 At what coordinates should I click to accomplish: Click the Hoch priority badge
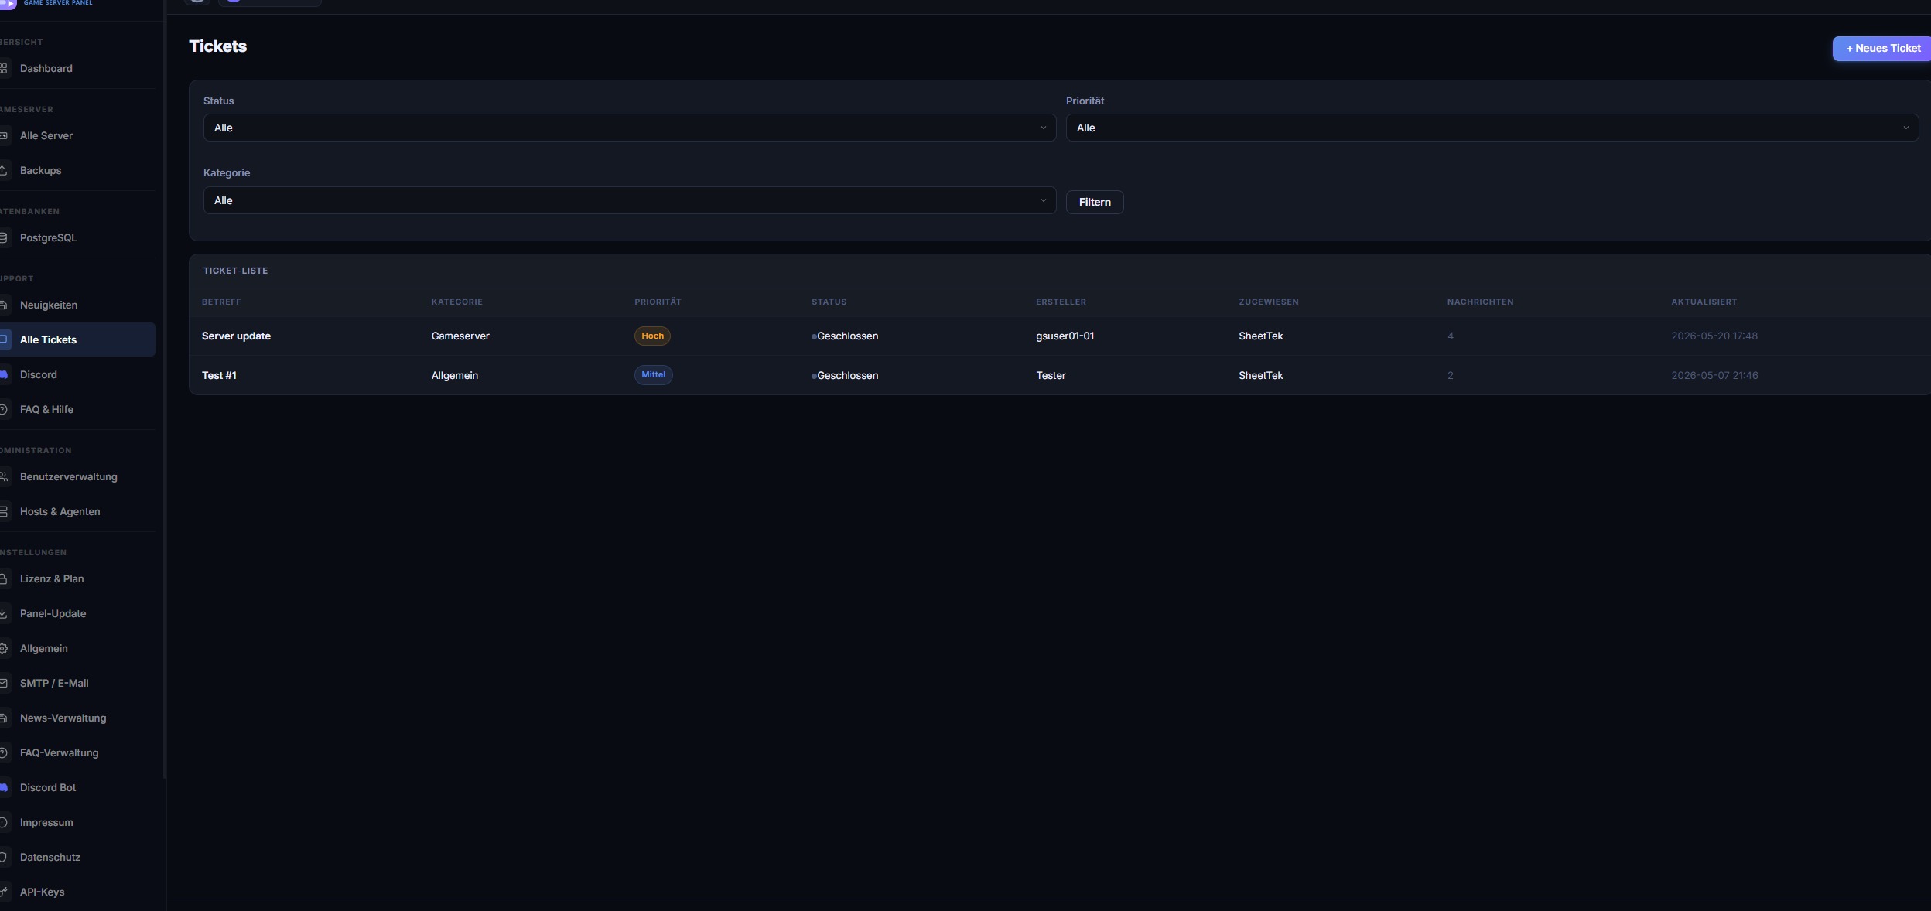coord(652,336)
